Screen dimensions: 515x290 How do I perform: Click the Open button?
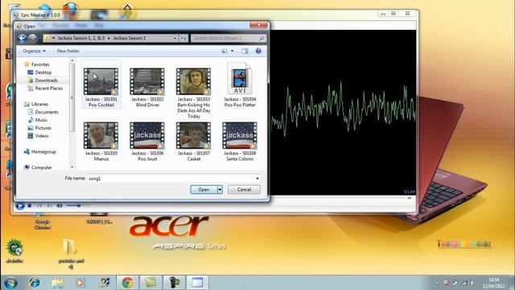click(x=204, y=189)
